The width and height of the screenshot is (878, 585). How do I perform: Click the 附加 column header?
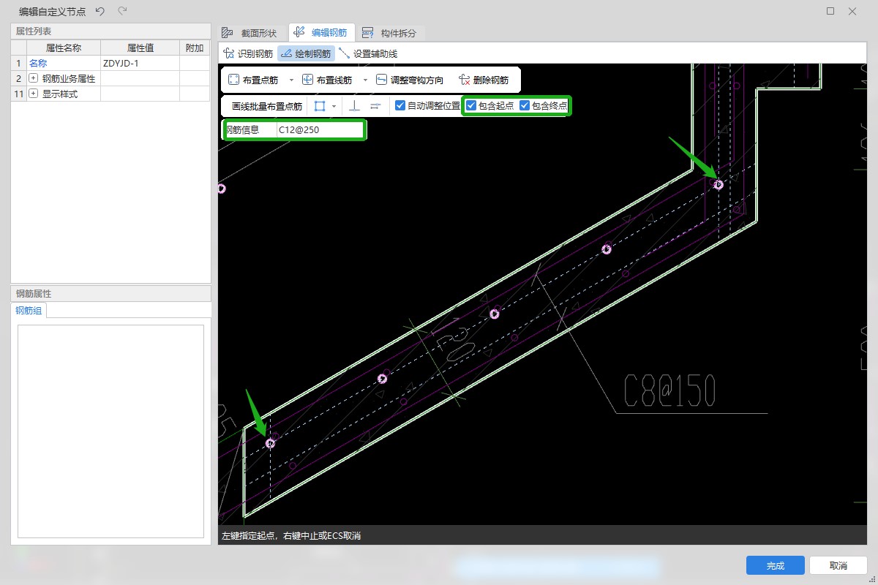pos(195,48)
